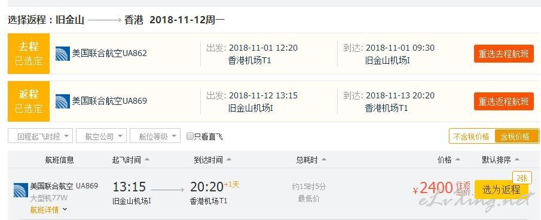This screenshot has height=220, width=541.
Task: Click United Airlines logo beside UA869 return row
Action: 63,101
